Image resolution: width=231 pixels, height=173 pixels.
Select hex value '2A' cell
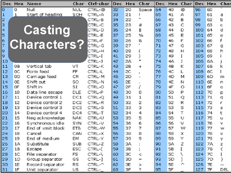[x=128, y=61]
